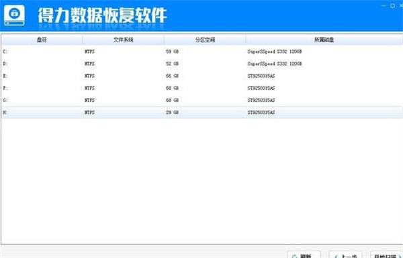Click ST9250315AS in the 29 GB row
The image size is (403, 258).
261,113
